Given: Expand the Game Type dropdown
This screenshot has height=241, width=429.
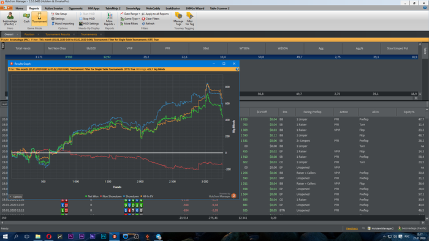Looking at the screenshot, I should click(x=130, y=19).
